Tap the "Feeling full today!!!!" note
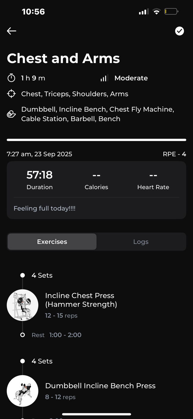Image resolution: width=193 pixels, height=419 pixels. (x=45, y=208)
